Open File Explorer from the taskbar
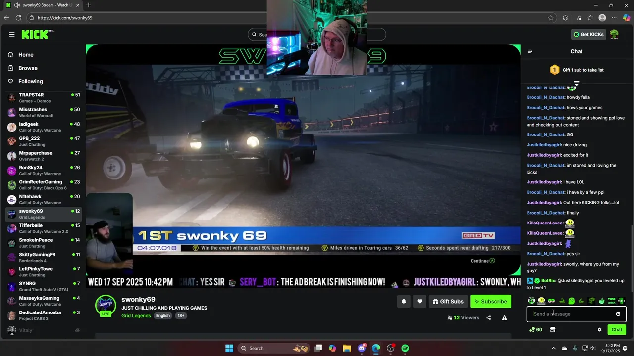This screenshot has height=356, width=634. click(347, 348)
